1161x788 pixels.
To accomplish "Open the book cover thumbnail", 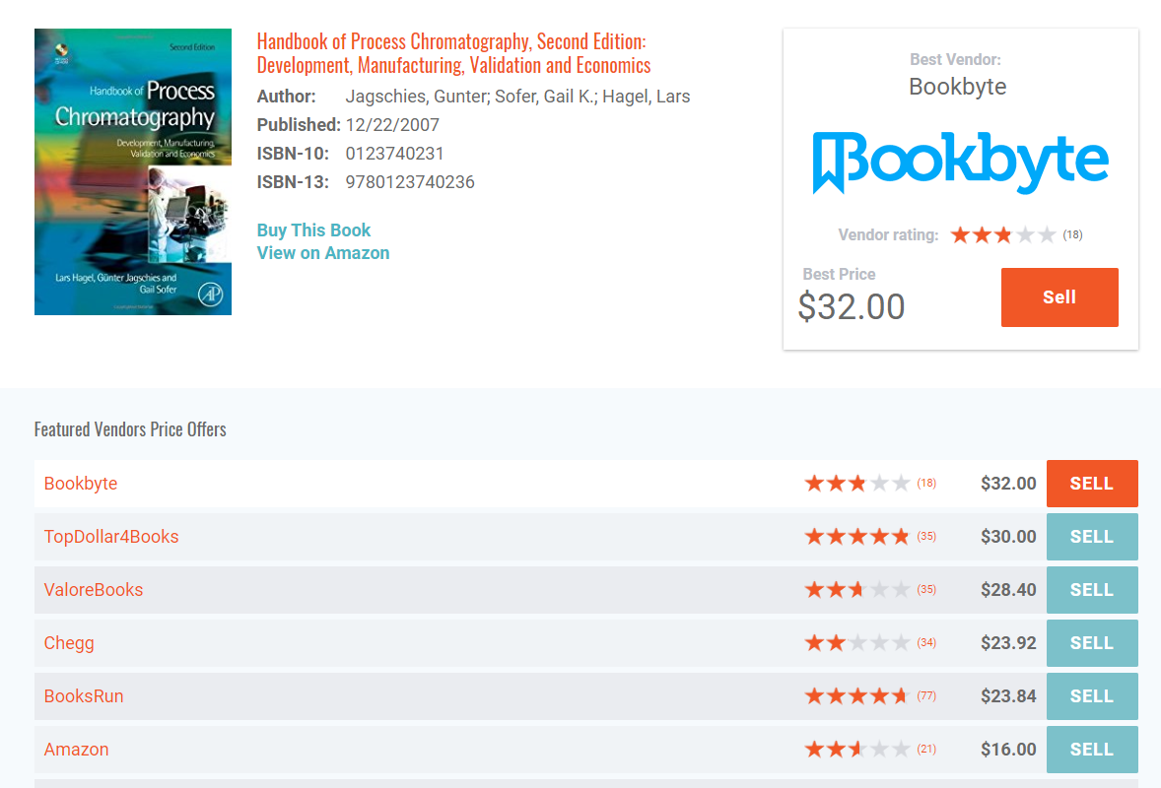I will click(133, 171).
